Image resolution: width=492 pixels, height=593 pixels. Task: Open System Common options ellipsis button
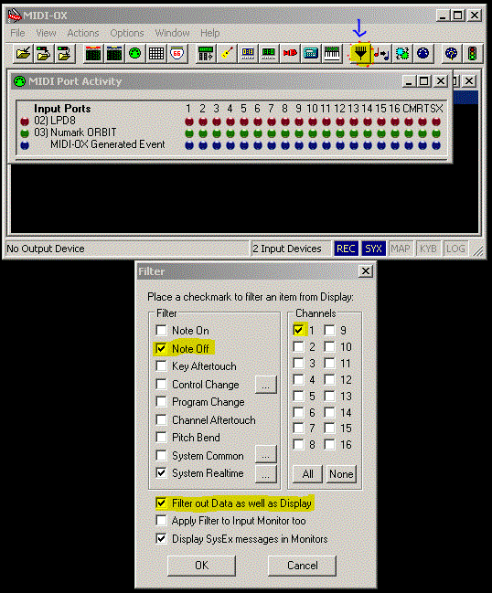point(266,454)
